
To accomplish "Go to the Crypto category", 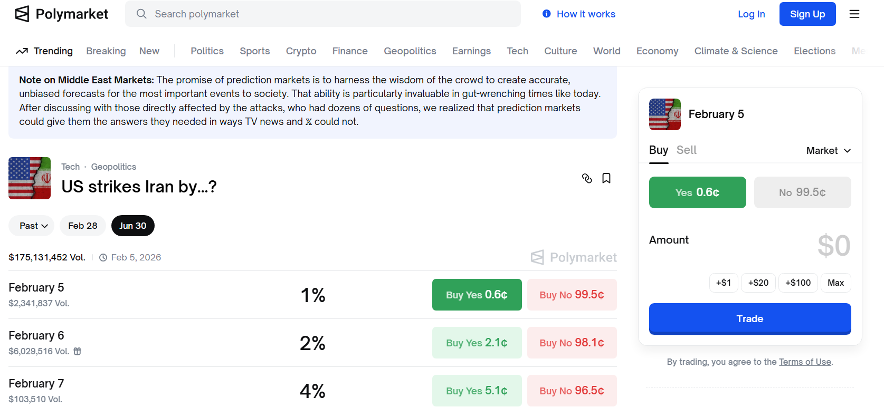I will [301, 51].
